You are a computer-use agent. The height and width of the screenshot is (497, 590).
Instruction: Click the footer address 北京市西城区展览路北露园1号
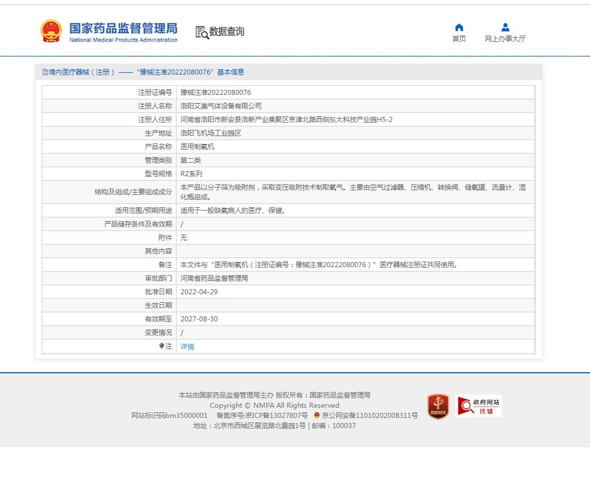(259, 425)
